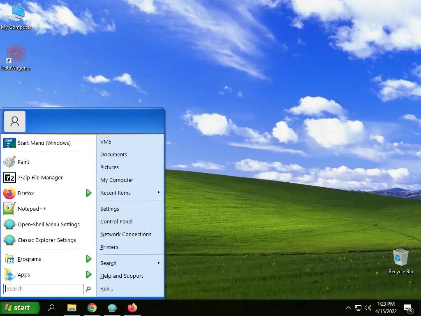421x316 pixels.
Task: Open Classic Explorer Settings
Action: pyautogui.click(x=49, y=240)
